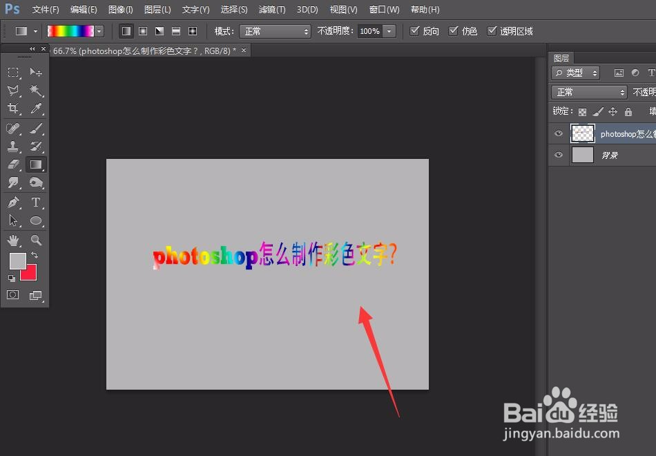Select the Rectangular Marquee tool
This screenshot has height=456, width=656.
[x=13, y=73]
